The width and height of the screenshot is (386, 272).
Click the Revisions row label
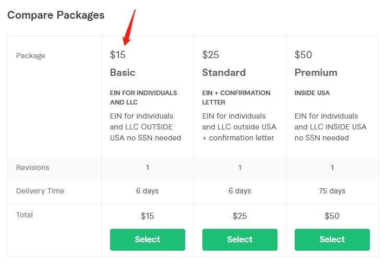tap(32, 167)
